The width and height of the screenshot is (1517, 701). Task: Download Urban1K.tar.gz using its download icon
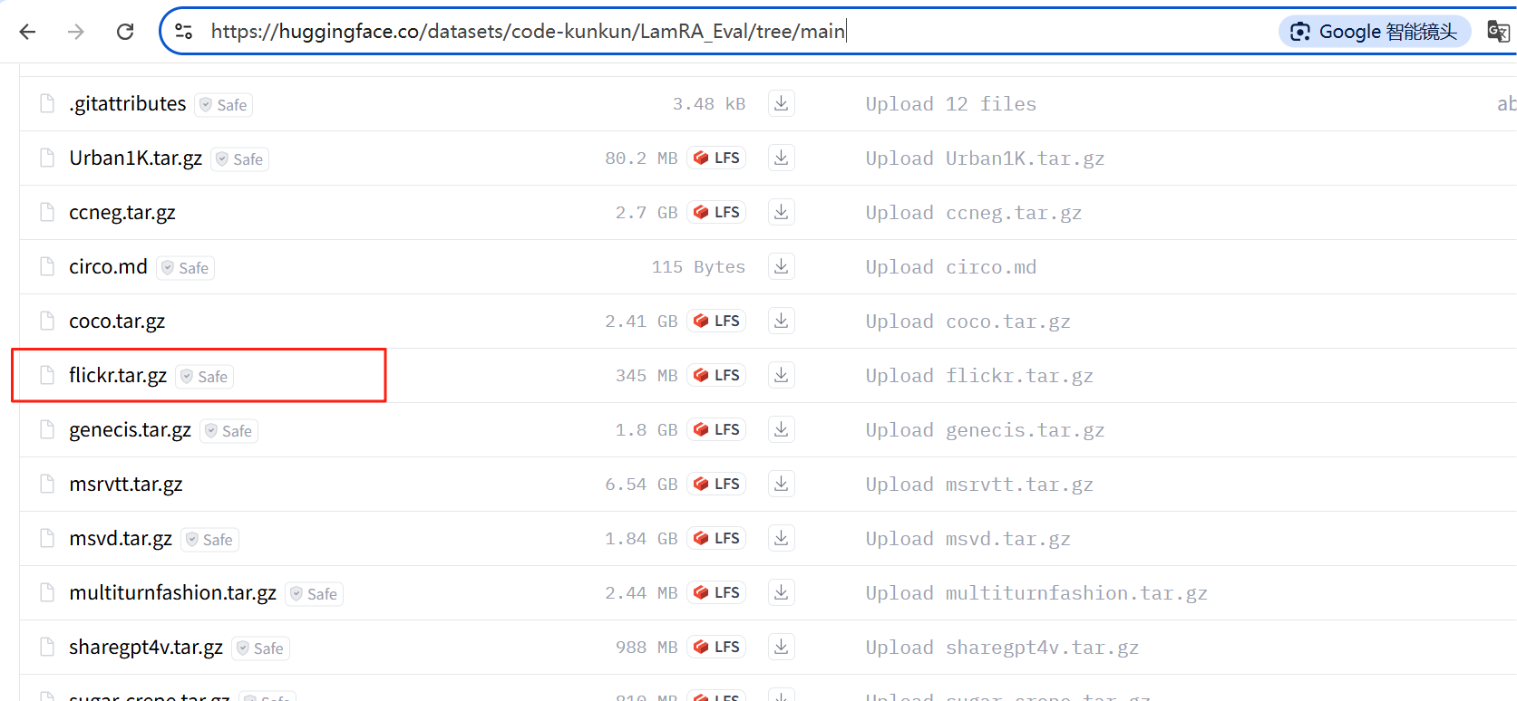[781, 158]
